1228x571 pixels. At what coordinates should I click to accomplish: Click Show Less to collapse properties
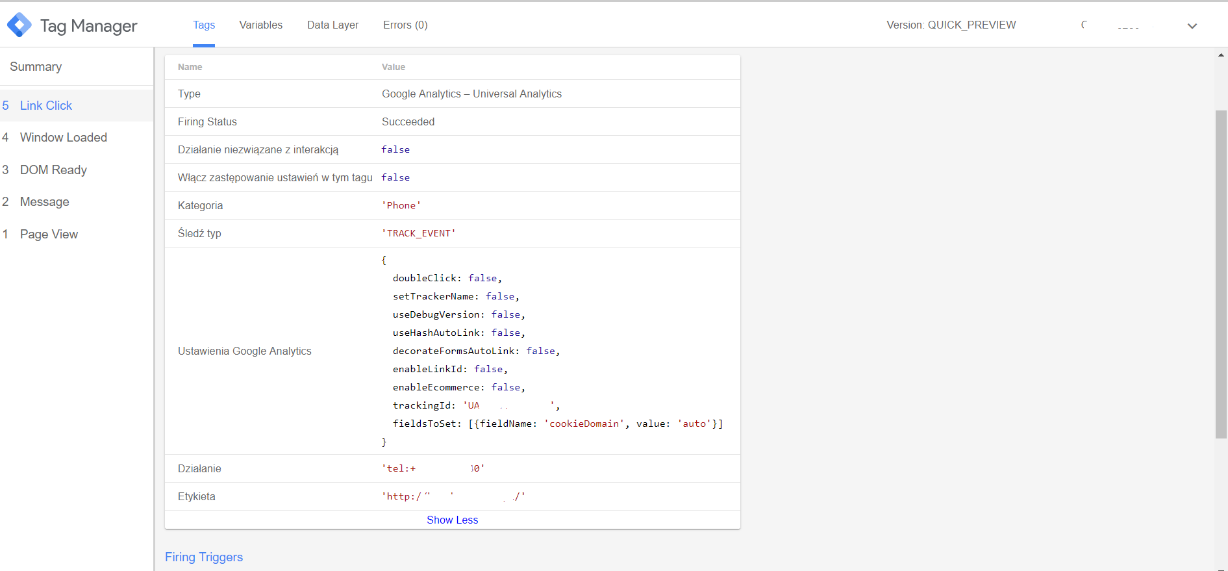click(453, 520)
